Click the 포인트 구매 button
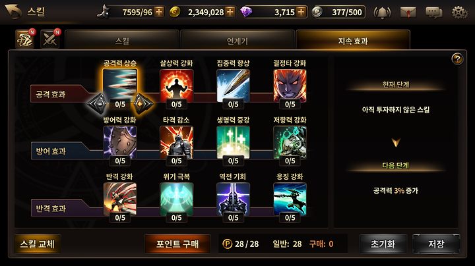The height and width of the screenshot is (266, 475). (x=177, y=244)
